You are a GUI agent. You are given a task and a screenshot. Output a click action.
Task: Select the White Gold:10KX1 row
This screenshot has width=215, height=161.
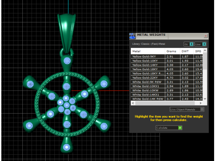167,86
